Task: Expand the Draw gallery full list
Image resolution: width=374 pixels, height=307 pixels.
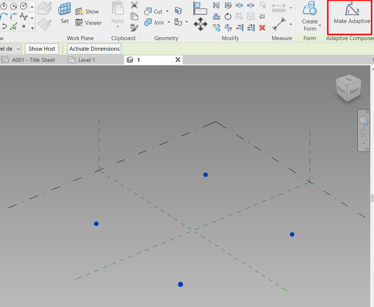Action: (32, 28)
